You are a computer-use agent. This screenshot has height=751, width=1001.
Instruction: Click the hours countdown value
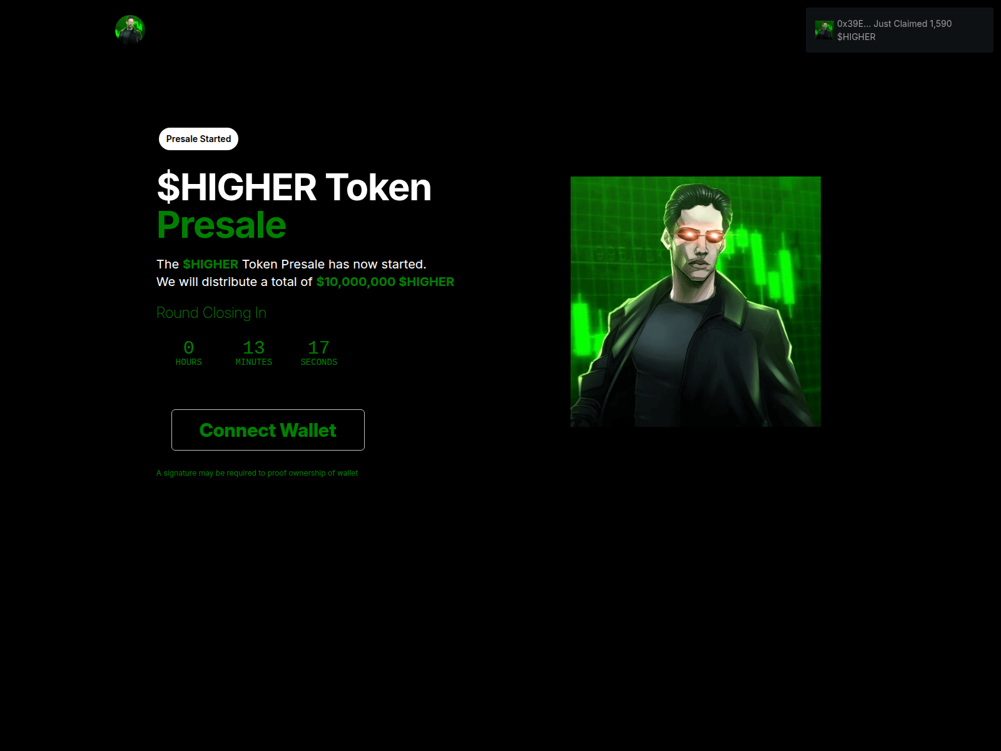(189, 347)
